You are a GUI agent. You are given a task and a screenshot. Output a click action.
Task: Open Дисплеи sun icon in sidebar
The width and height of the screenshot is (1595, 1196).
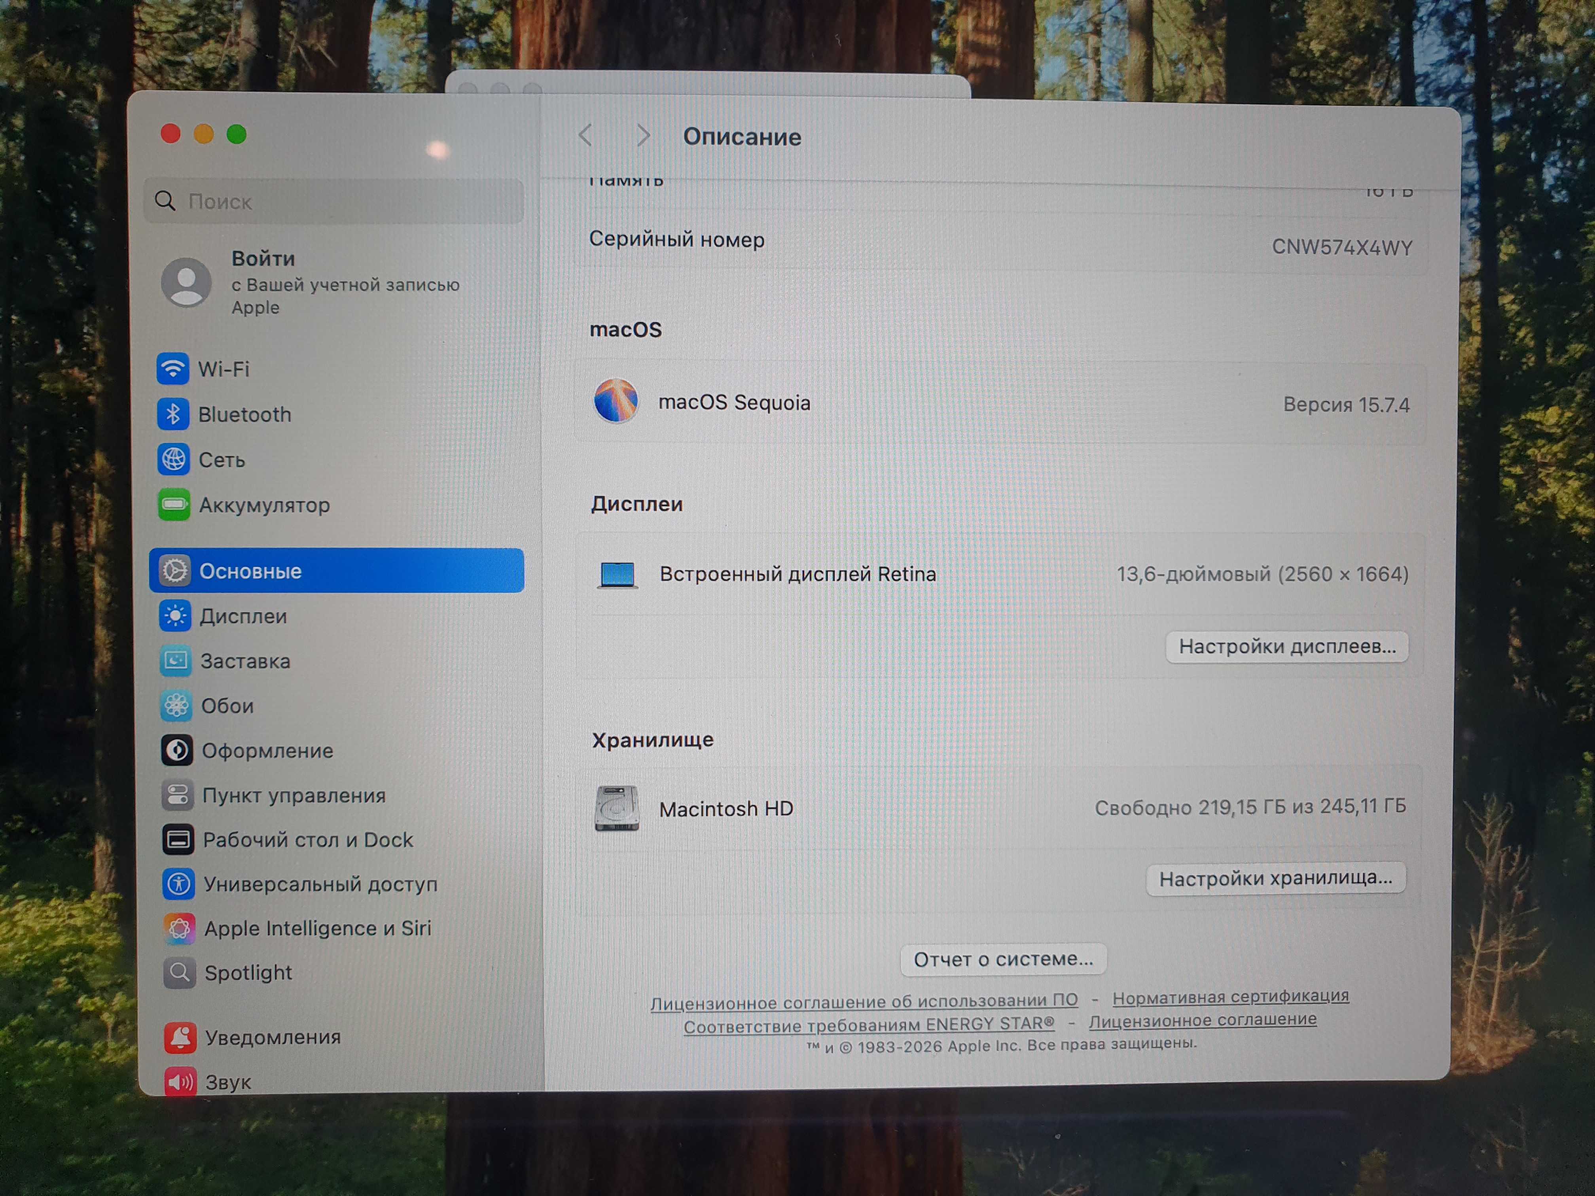(x=175, y=616)
